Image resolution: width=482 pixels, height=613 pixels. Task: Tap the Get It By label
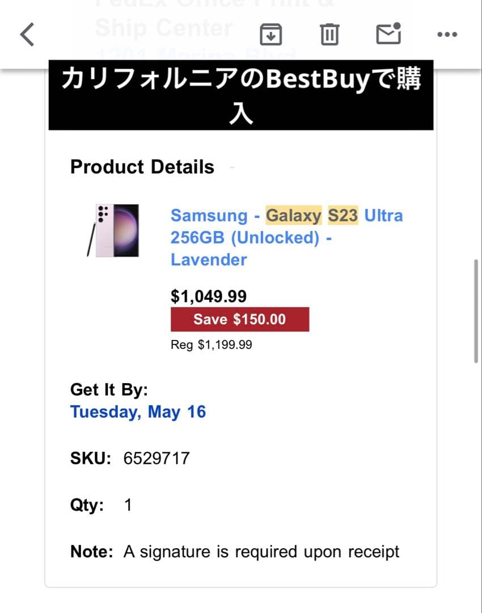[x=109, y=389]
